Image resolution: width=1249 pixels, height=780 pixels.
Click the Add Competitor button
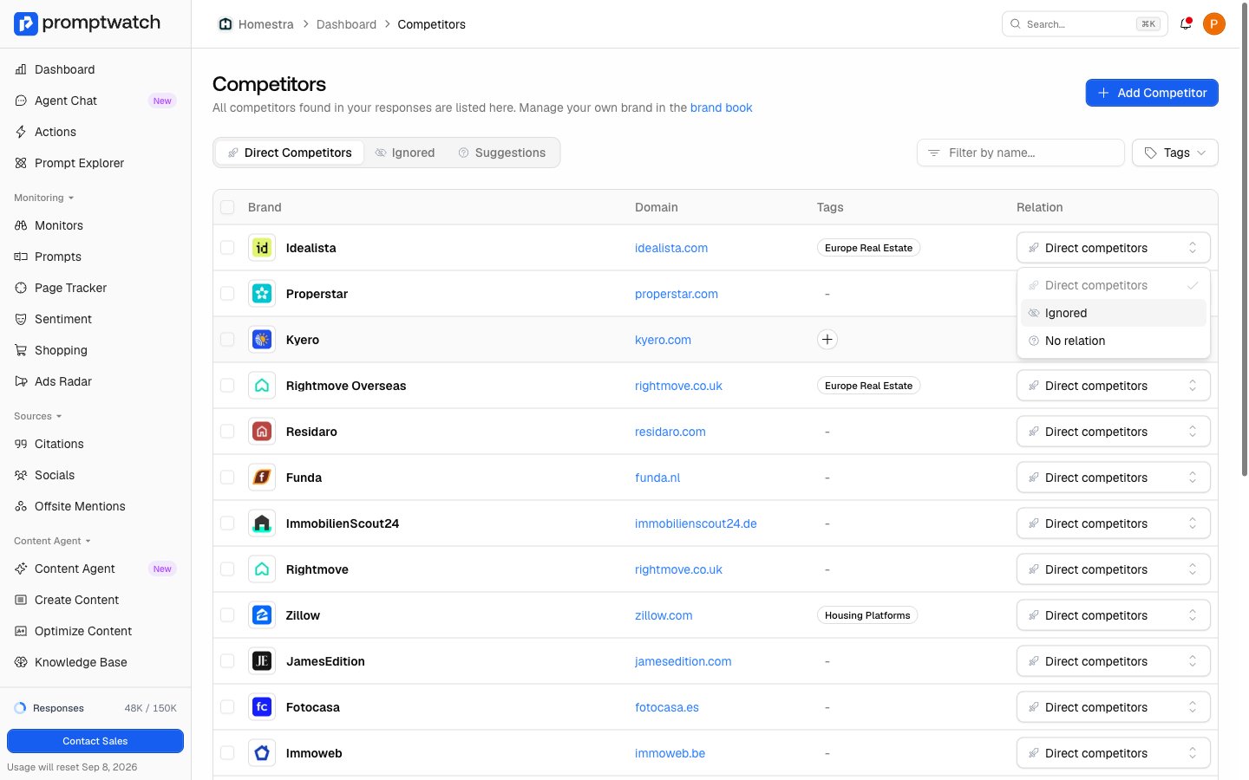[1152, 93]
